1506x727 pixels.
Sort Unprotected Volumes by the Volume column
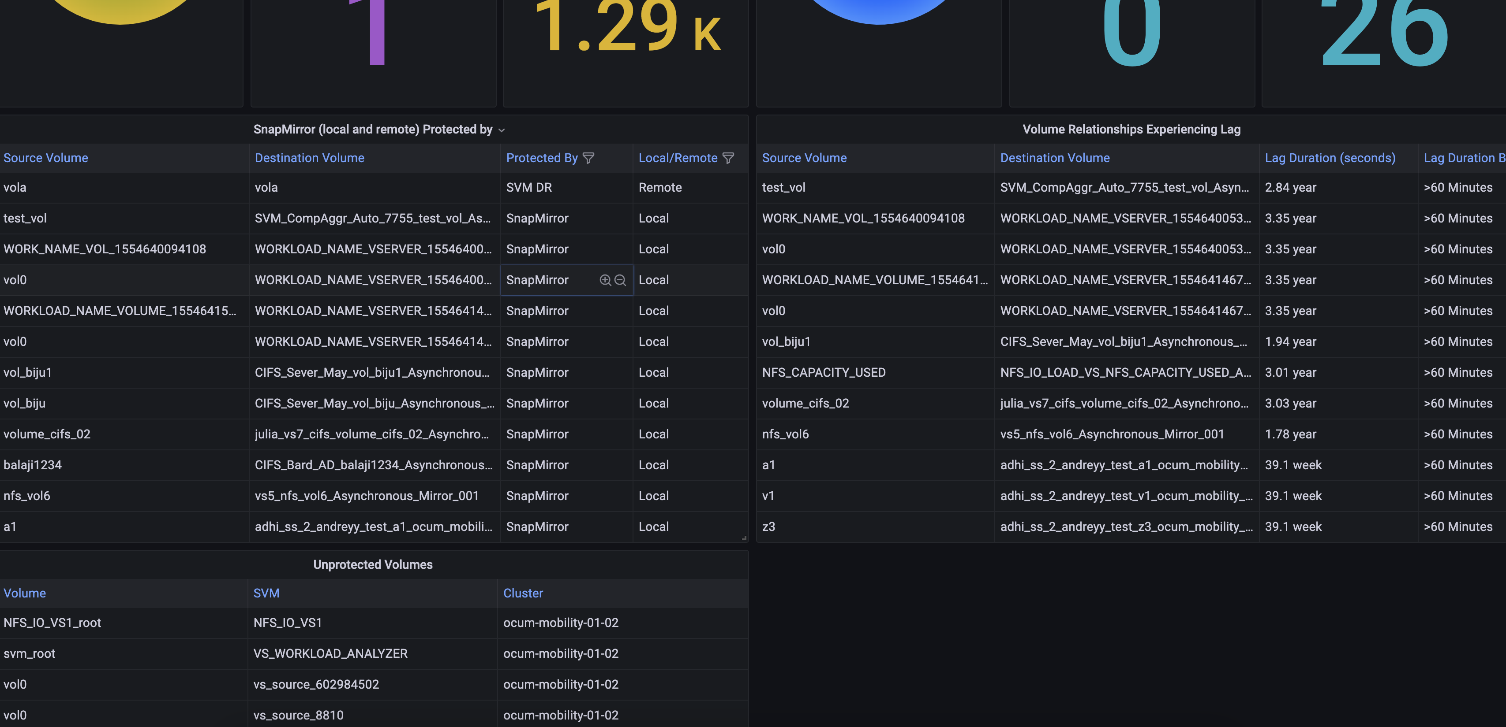click(25, 593)
